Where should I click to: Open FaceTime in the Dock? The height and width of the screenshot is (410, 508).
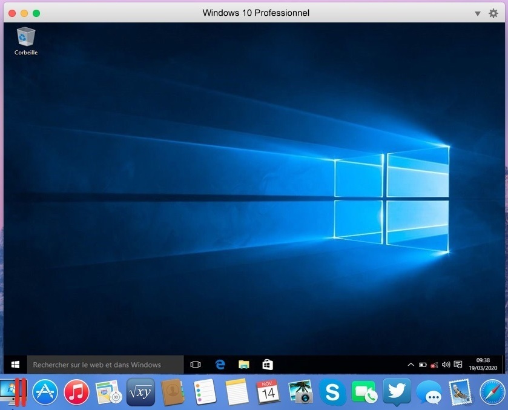[x=364, y=392]
